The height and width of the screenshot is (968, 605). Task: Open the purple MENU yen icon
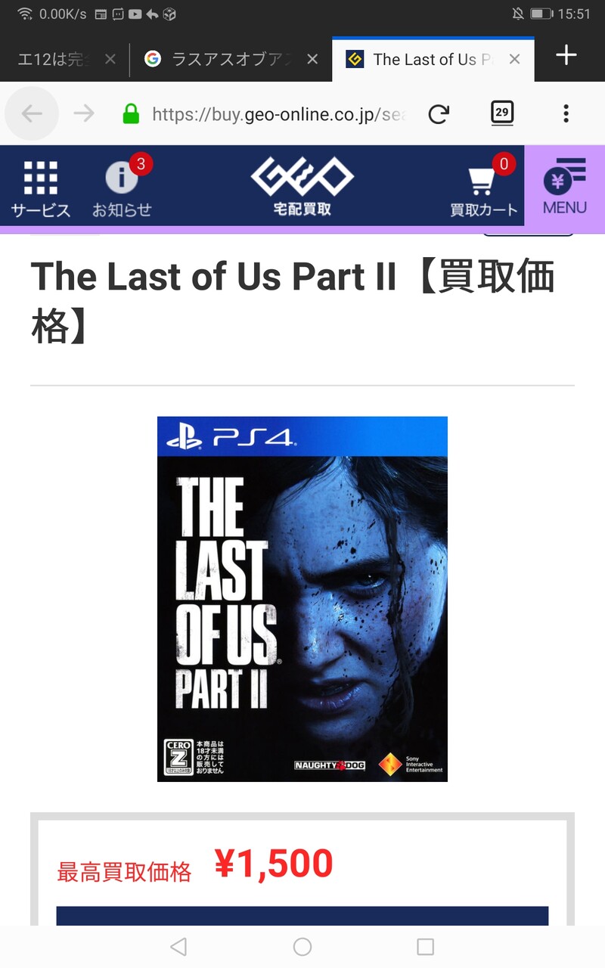coord(565,186)
